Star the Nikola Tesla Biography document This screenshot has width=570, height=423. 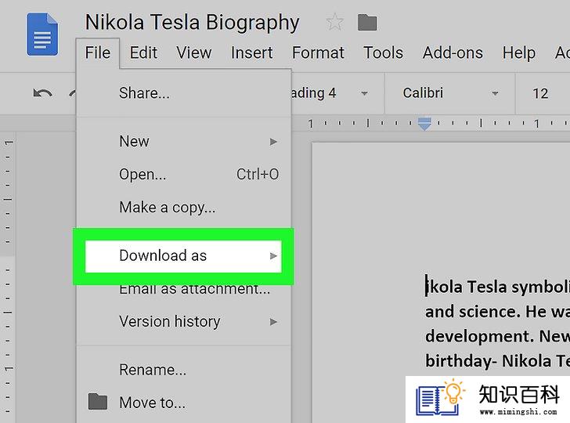pyautogui.click(x=334, y=22)
